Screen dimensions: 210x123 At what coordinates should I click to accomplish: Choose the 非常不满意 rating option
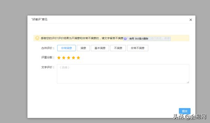click(x=137, y=48)
